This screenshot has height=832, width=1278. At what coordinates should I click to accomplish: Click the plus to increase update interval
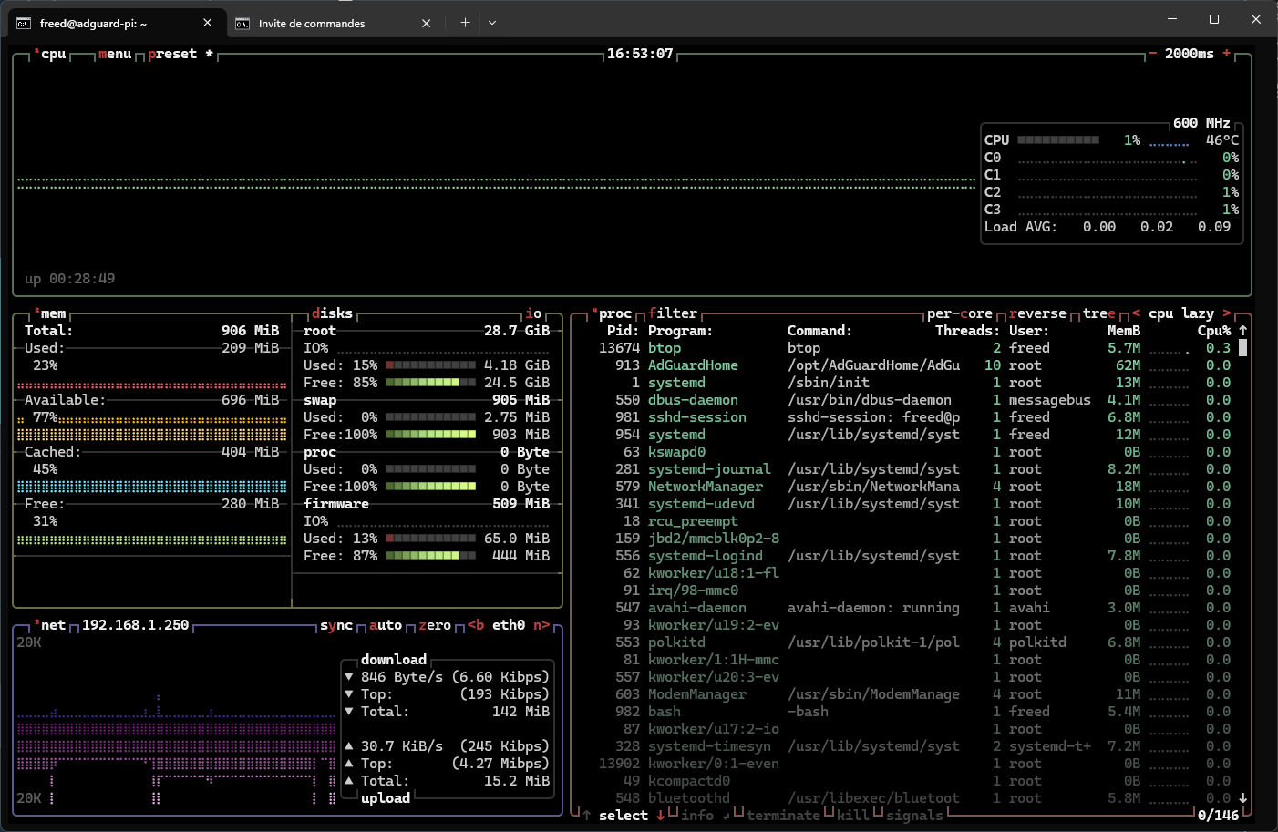1226,54
